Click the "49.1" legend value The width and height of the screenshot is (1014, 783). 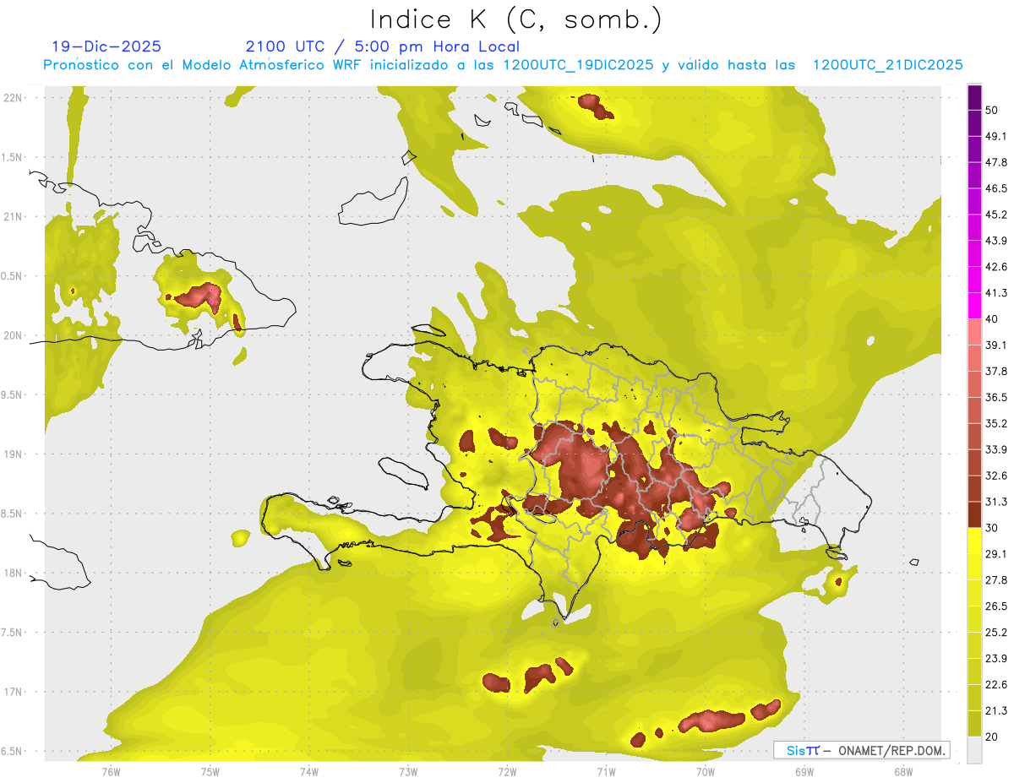[x=996, y=136]
